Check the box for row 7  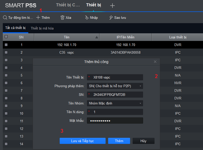point(6,91)
